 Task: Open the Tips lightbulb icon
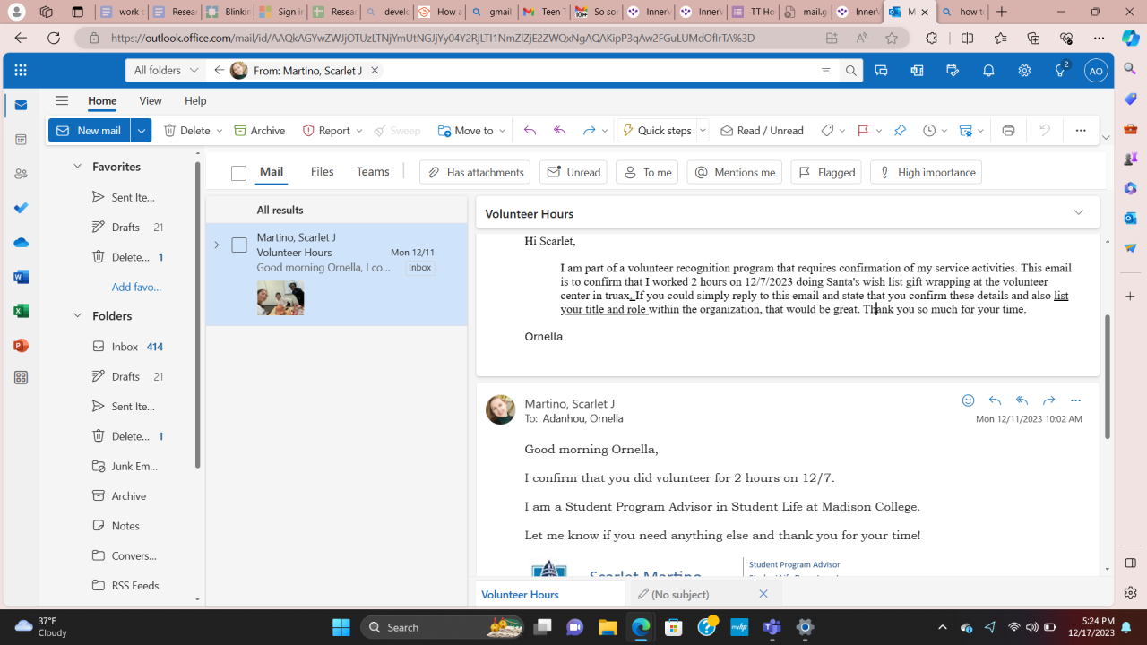[x=1061, y=71]
